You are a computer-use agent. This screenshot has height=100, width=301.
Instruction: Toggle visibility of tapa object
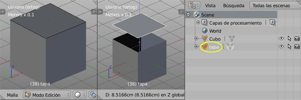click(x=281, y=47)
